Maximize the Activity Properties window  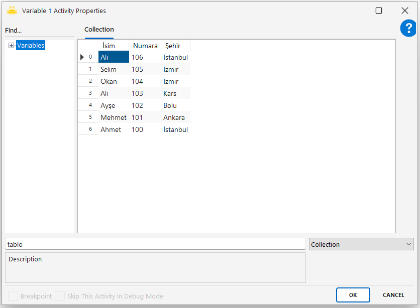point(379,11)
